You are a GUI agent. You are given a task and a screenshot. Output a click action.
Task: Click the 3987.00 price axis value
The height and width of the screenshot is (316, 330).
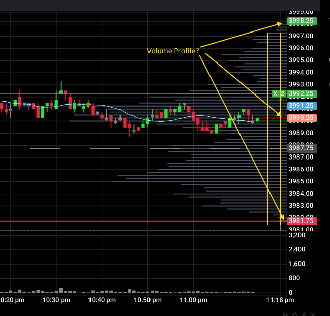(301, 157)
